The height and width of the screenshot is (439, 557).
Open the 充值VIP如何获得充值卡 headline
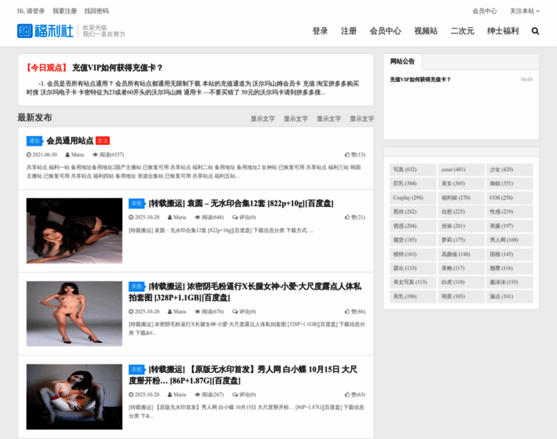click(117, 67)
